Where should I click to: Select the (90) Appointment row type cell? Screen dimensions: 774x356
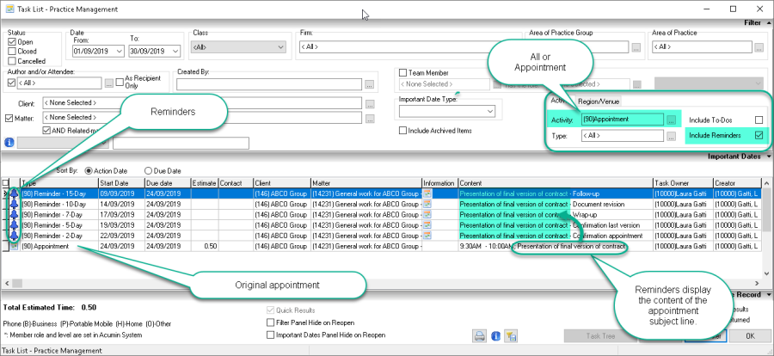click(x=59, y=246)
